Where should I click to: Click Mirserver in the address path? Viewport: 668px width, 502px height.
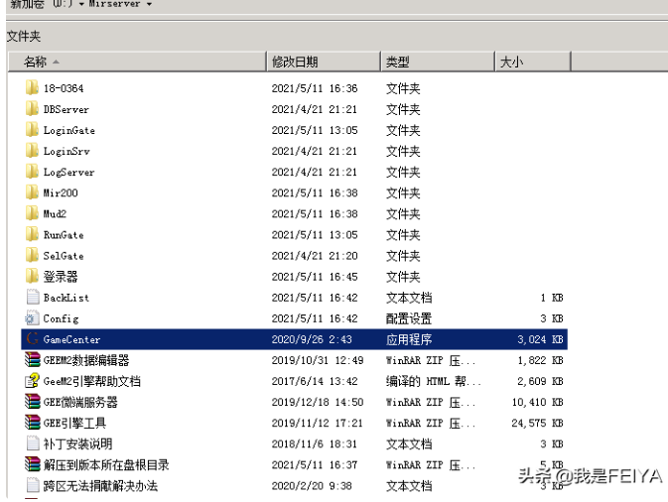[x=114, y=3]
